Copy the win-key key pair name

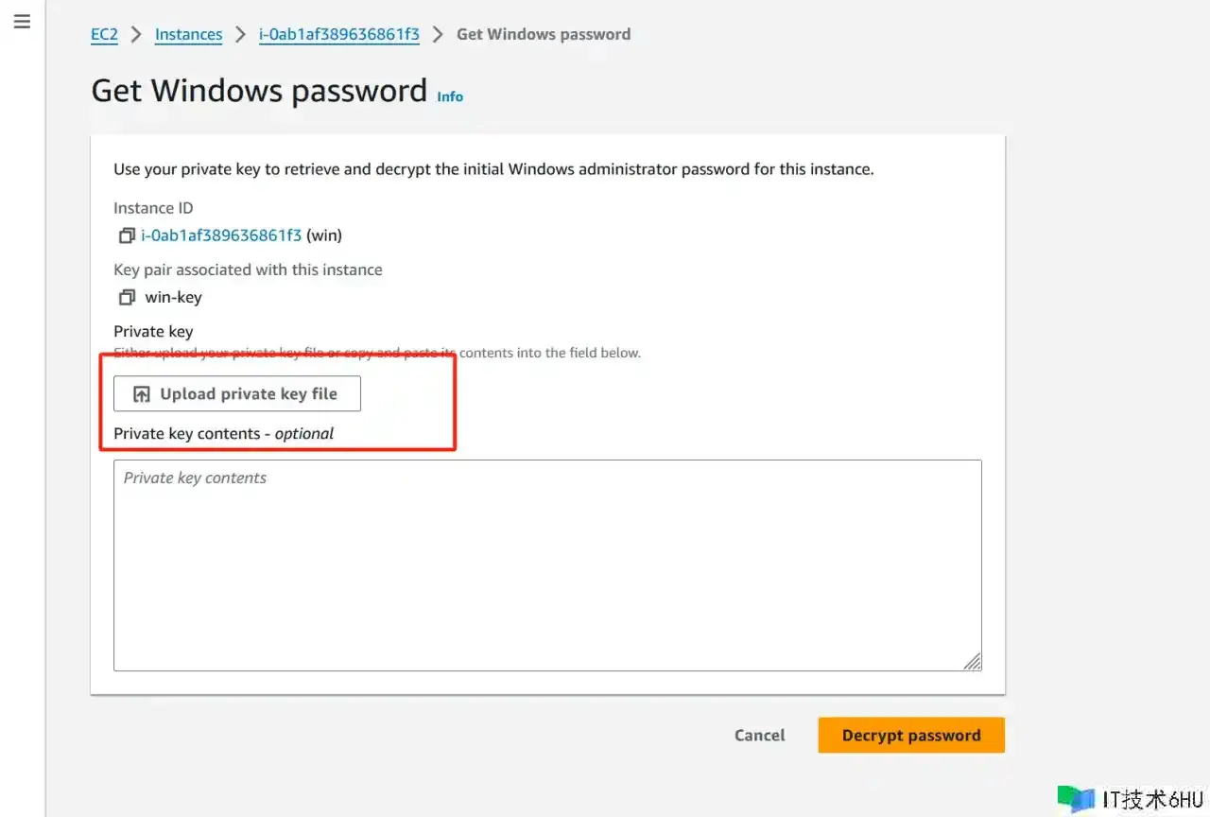pos(126,297)
